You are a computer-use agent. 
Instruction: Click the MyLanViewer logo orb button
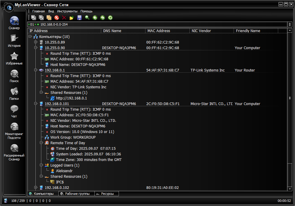click(9, 8)
